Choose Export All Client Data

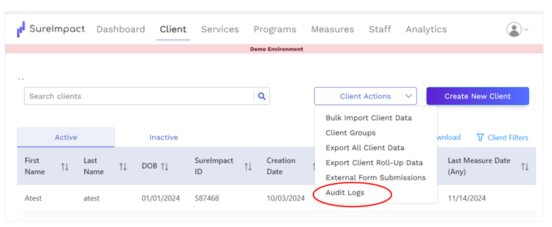tap(365, 148)
